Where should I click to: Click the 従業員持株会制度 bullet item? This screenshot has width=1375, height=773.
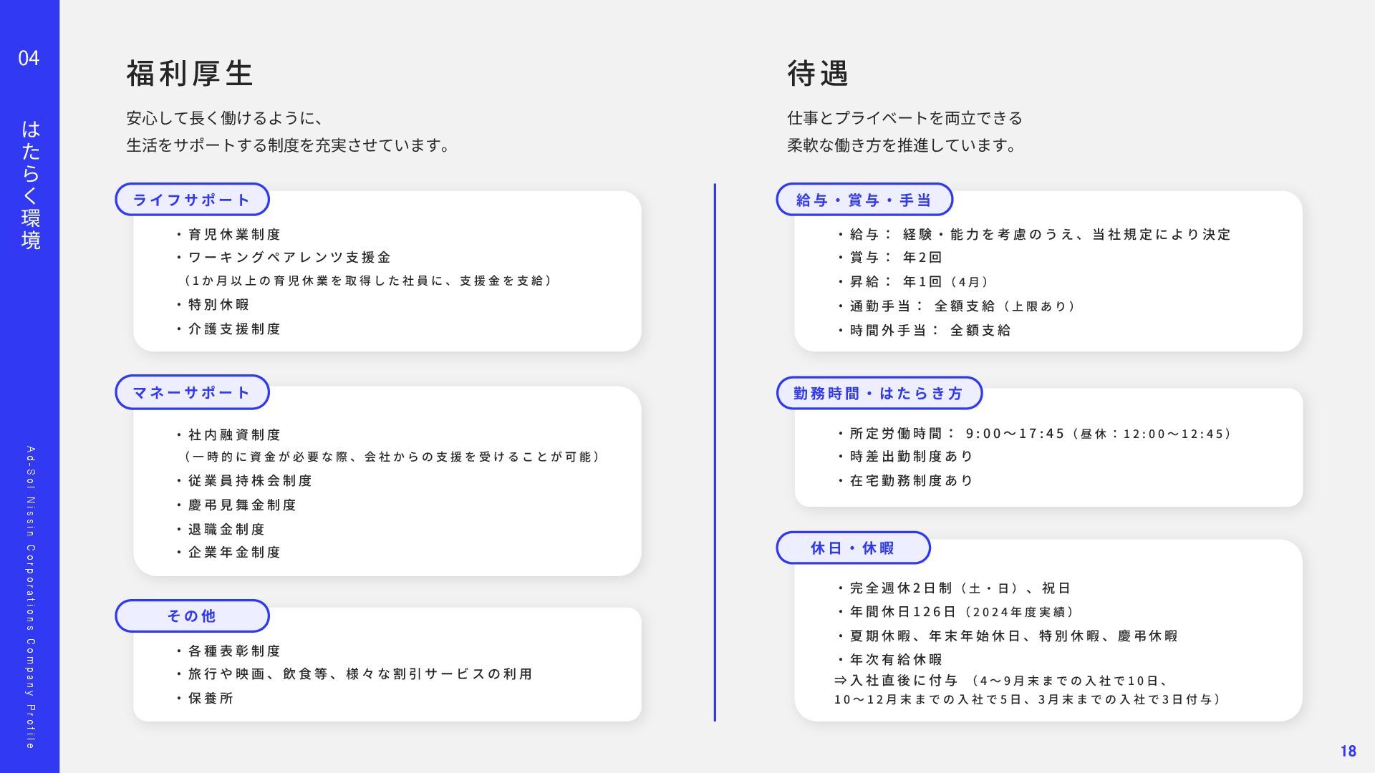point(250,481)
